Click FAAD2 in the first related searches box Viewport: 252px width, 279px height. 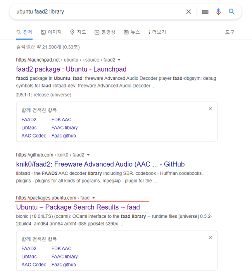point(29,120)
